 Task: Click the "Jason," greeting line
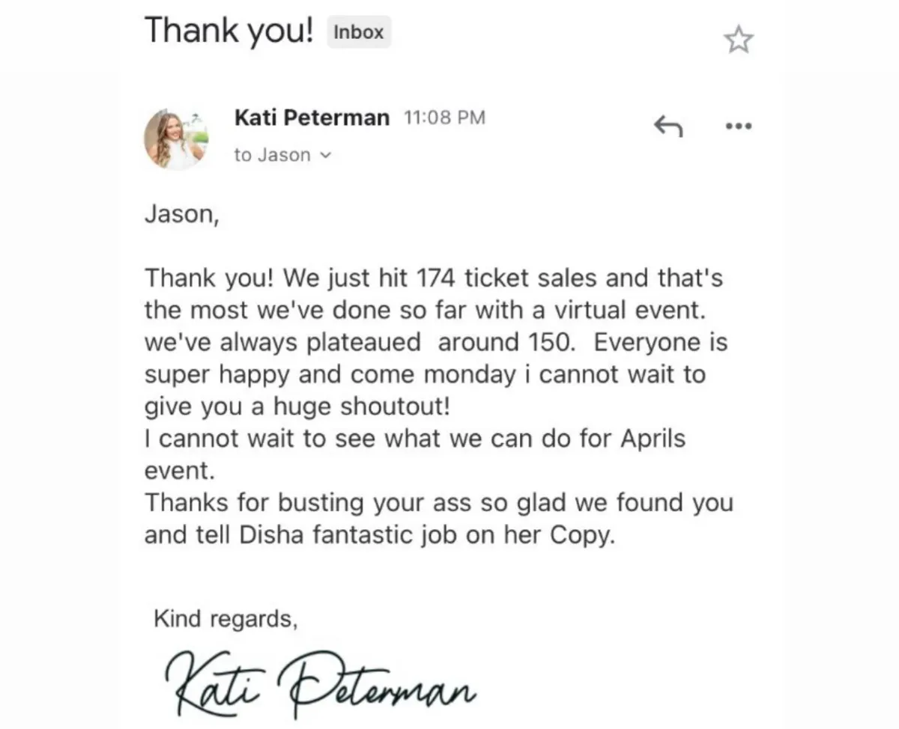coord(181,216)
